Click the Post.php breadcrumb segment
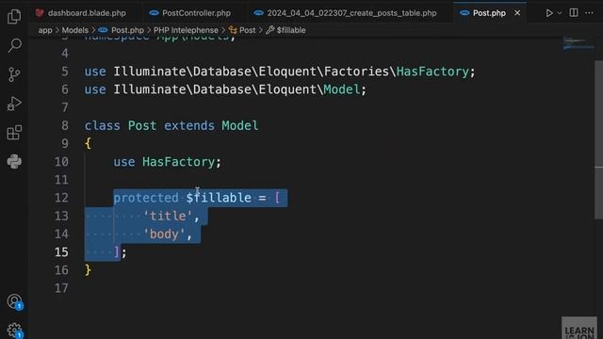 point(127,30)
